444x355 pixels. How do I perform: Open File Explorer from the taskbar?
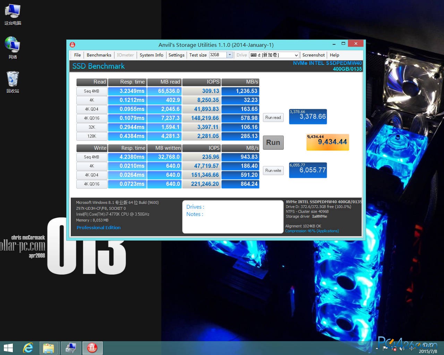pyautogui.click(x=49, y=348)
